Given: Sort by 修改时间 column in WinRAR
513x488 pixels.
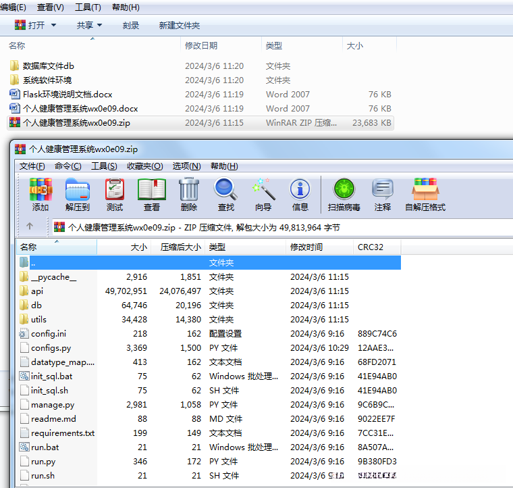Looking at the screenshot, I should coord(320,247).
